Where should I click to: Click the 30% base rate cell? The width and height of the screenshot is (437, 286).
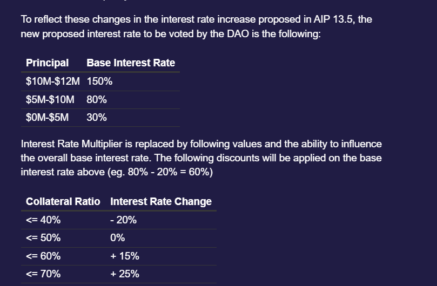click(x=97, y=118)
